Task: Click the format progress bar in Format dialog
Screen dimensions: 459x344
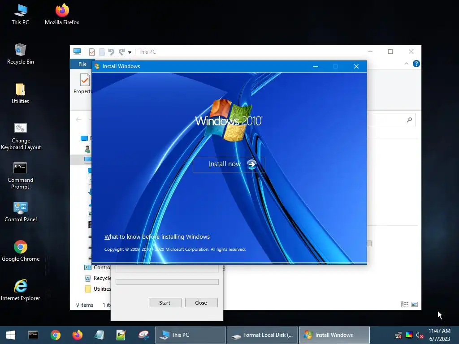Action: pos(167,282)
